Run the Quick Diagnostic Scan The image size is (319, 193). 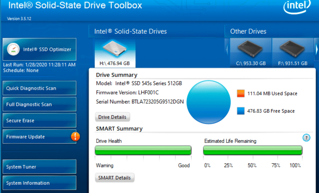[39, 88]
